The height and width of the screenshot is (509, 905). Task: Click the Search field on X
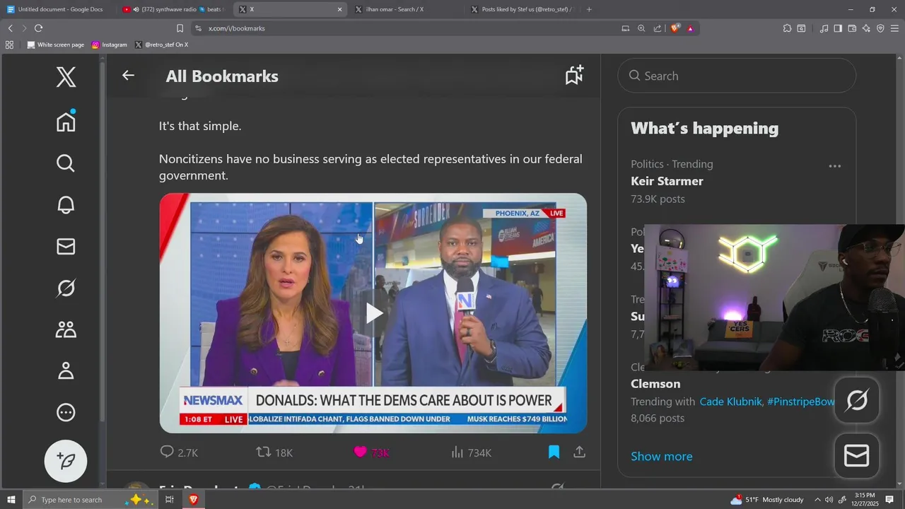[x=737, y=76]
